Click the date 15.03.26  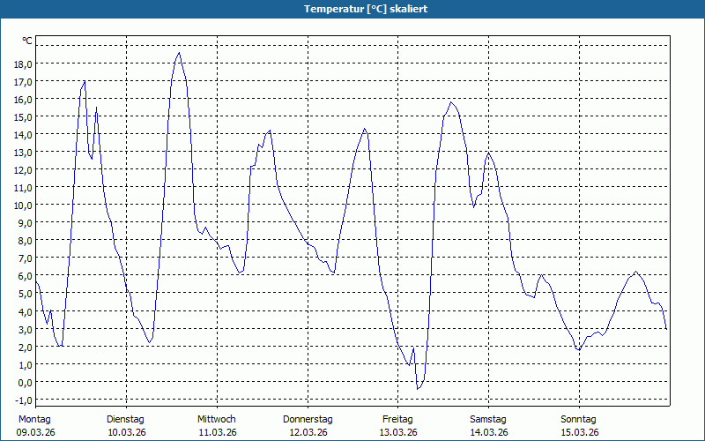coord(580,433)
